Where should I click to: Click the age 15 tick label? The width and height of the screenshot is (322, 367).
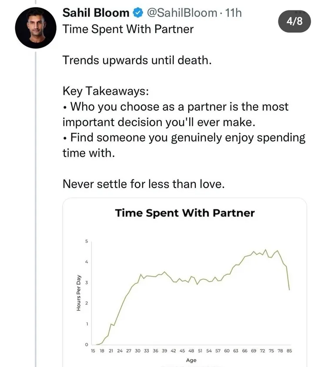click(93, 350)
